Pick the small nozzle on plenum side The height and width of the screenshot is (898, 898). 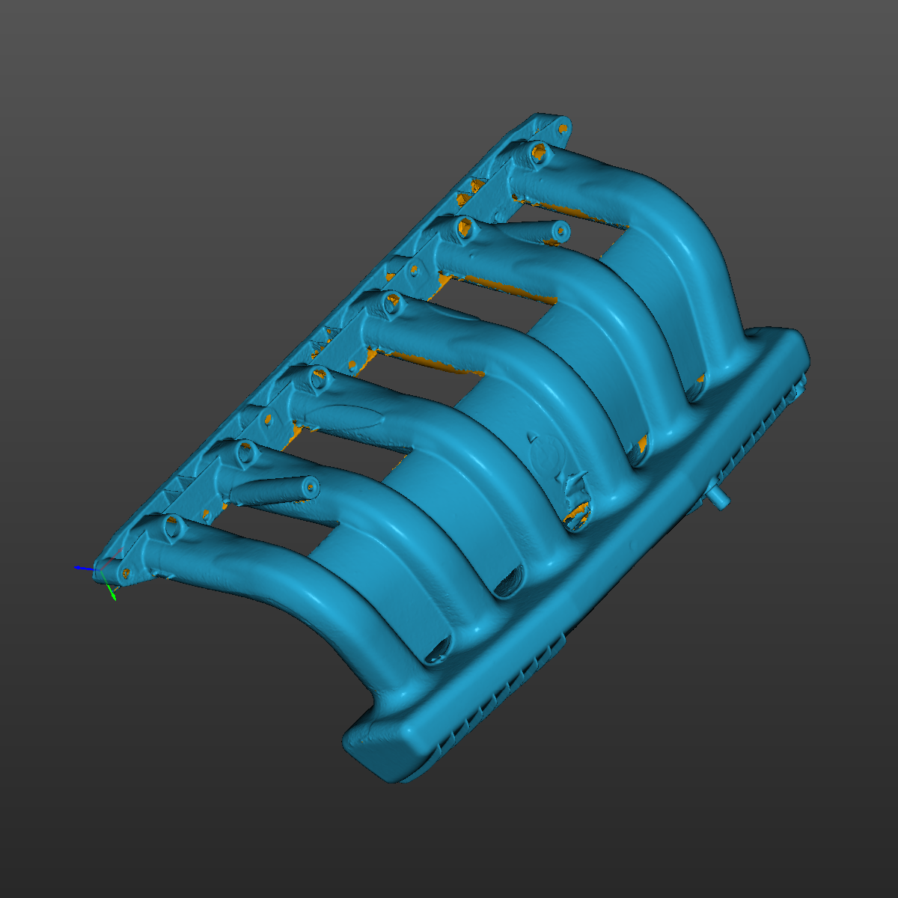point(719,498)
